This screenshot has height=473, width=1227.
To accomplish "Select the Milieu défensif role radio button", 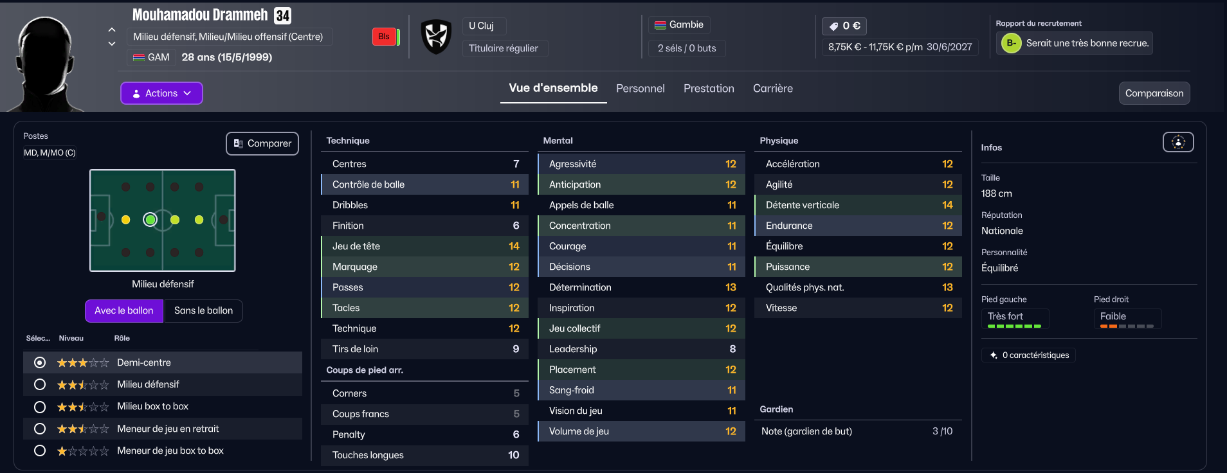I will (40, 384).
